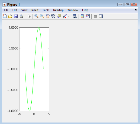
Task: Click the x-axis label -5
Action: pos(19,114)
